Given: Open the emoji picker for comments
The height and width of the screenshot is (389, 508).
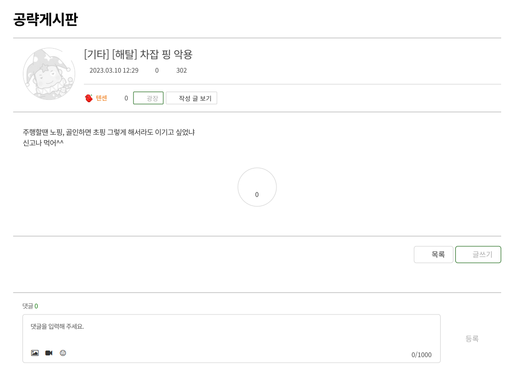Looking at the screenshot, I should pos(63,353).
